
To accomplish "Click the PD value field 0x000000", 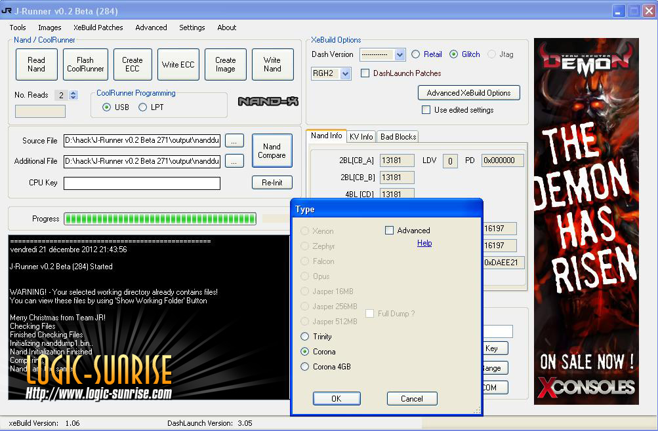I will [x=503, y=160].
